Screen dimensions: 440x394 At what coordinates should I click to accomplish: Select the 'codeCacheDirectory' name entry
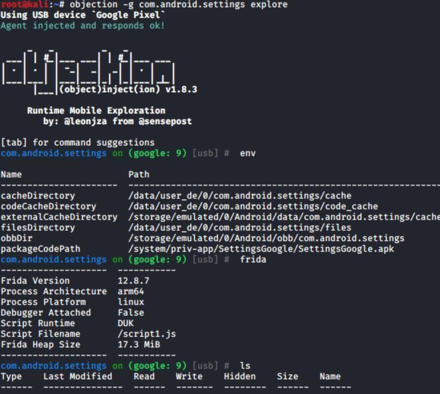click(49, 206)
